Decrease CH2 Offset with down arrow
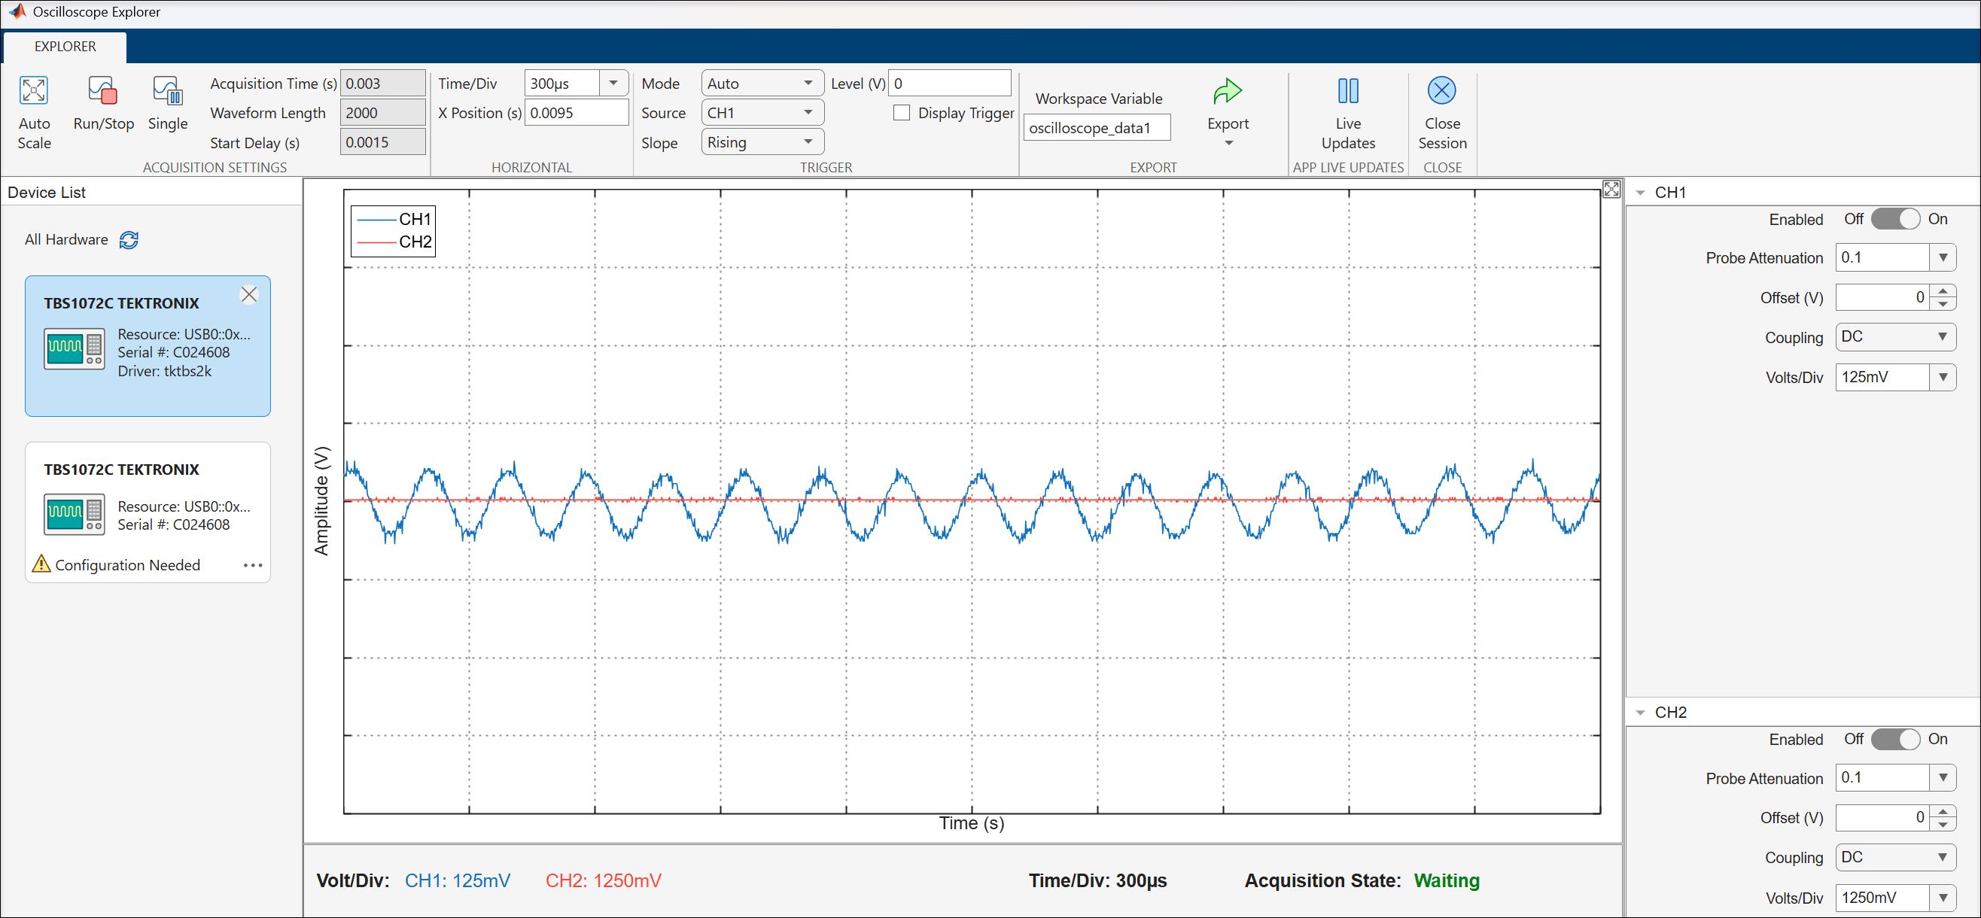This screenshot has height=918, width=1981. (1943, 823)
